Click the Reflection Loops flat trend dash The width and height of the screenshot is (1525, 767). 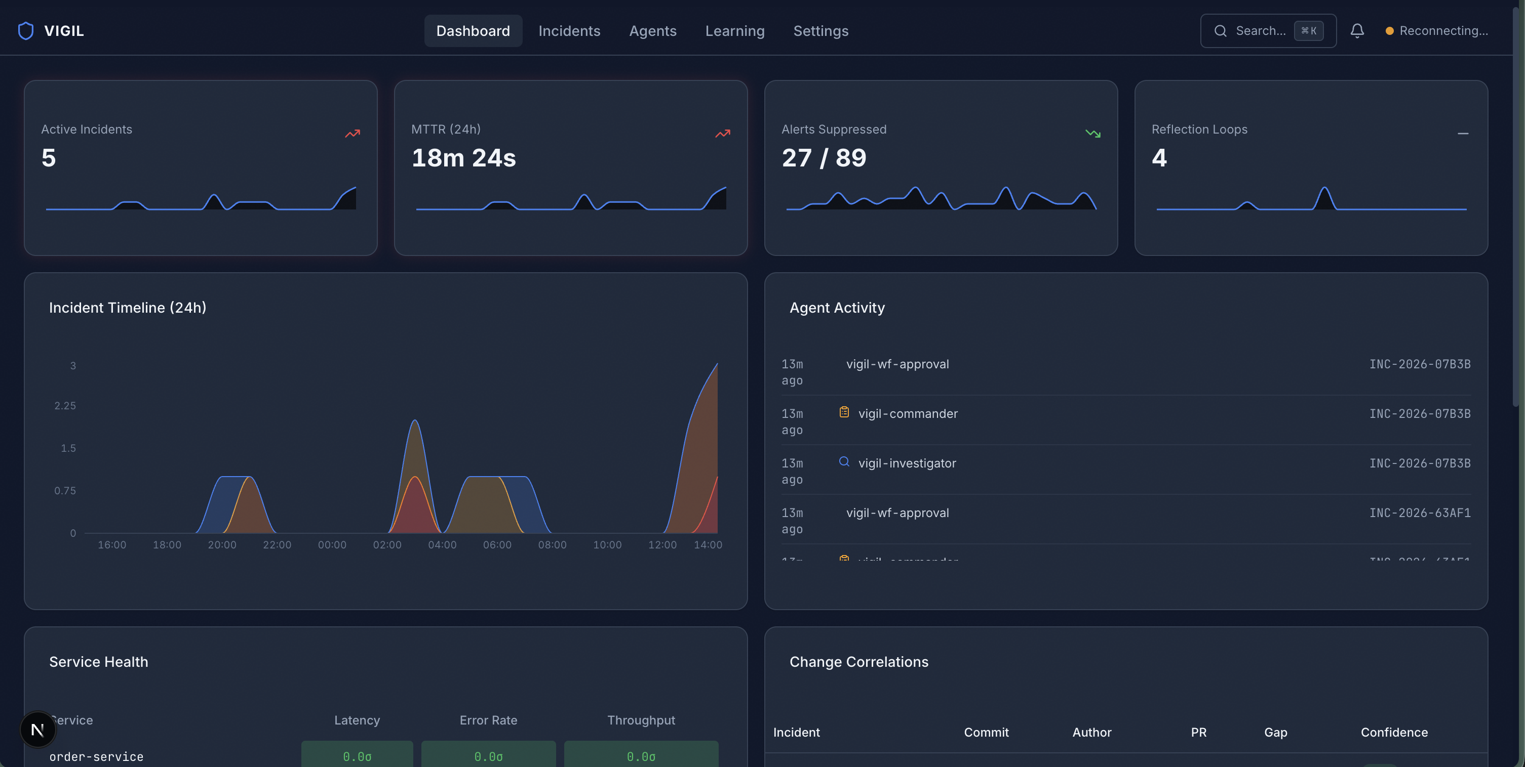pyautogui.click(x=1463, y=134)
